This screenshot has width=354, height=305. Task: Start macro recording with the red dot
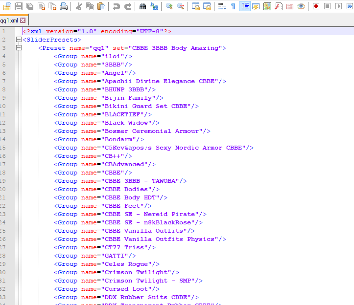tap(316, 6)
